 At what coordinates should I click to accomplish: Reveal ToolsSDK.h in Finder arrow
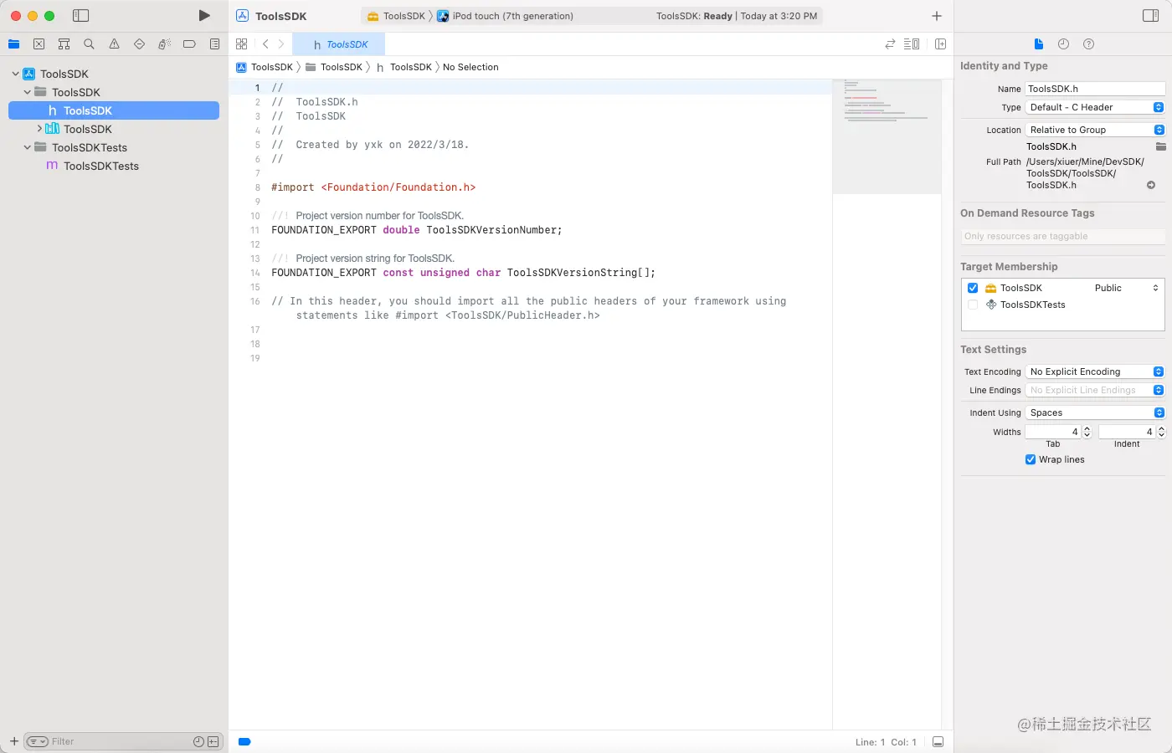tap(1151, 185)
